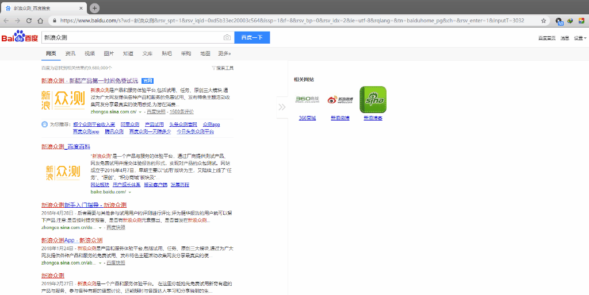
Task: Click the colorful square extension icon
Action: (x=581, y=21)
